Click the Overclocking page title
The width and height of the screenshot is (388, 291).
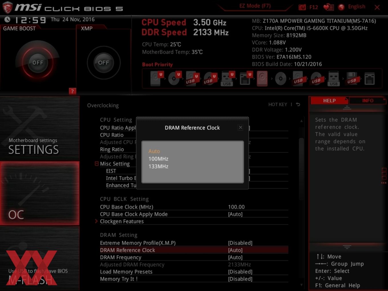103,105
